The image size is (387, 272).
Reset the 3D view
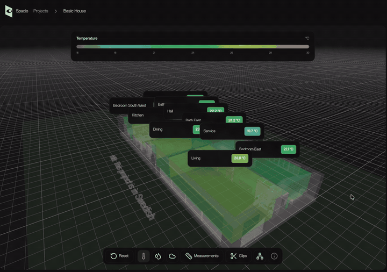(119, 256)
